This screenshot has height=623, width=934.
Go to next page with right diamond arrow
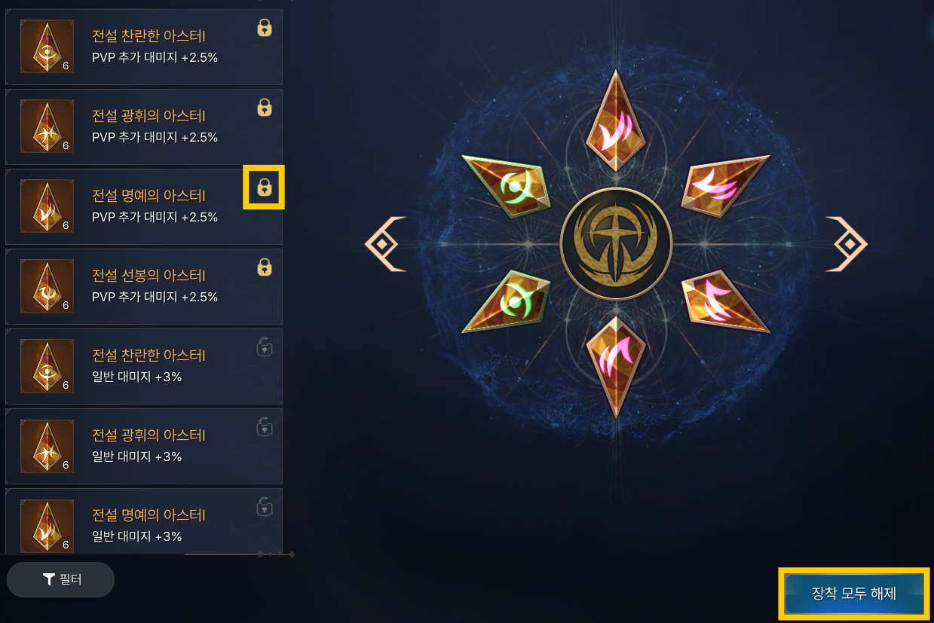pyautogui.click(x=847, y=244)
